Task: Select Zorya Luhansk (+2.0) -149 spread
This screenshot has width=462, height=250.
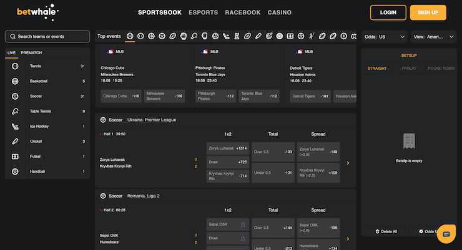Action: [x=318, y=152]
